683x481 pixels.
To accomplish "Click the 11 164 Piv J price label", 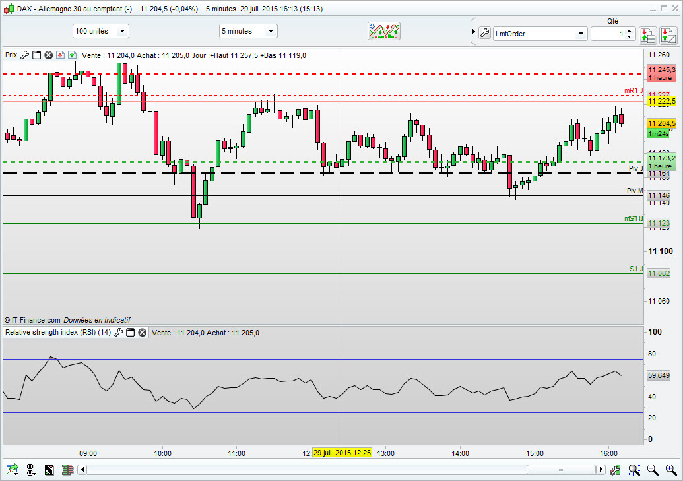I will pos(659,174).
